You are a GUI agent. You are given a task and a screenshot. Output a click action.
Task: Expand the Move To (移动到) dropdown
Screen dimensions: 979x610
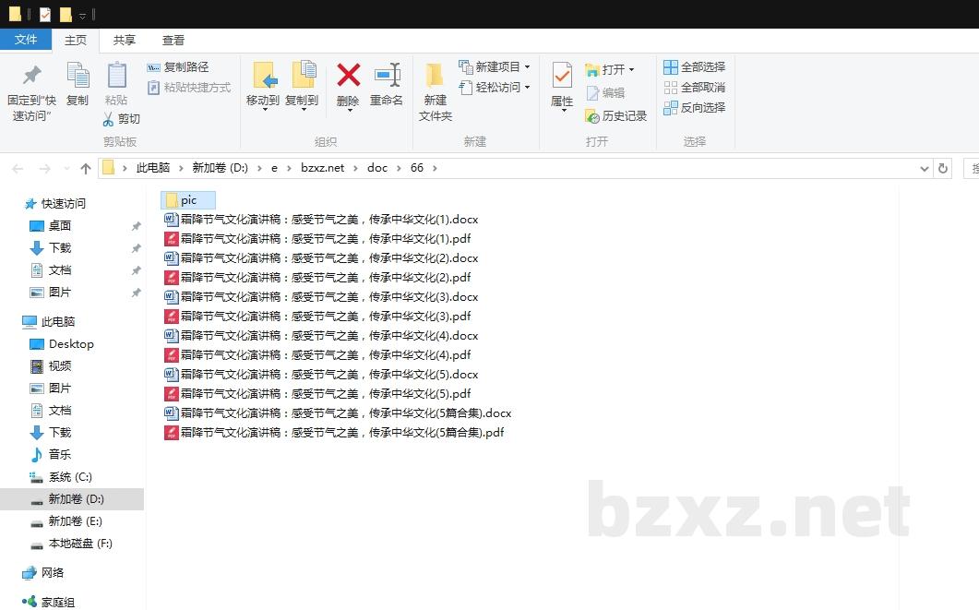(264, 109)
